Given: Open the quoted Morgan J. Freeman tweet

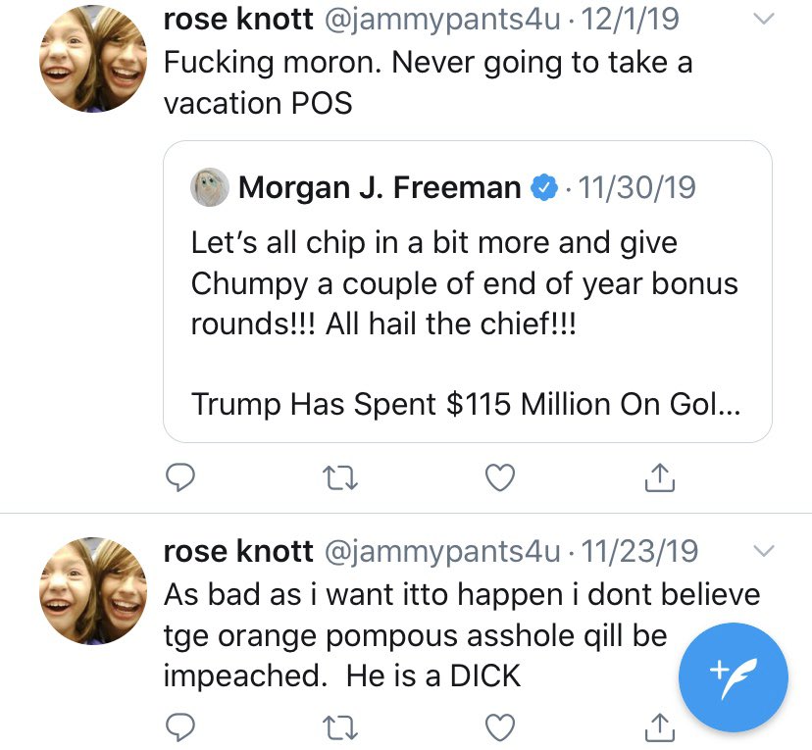Looking at the screenshot, I should (x=468, y=291).
